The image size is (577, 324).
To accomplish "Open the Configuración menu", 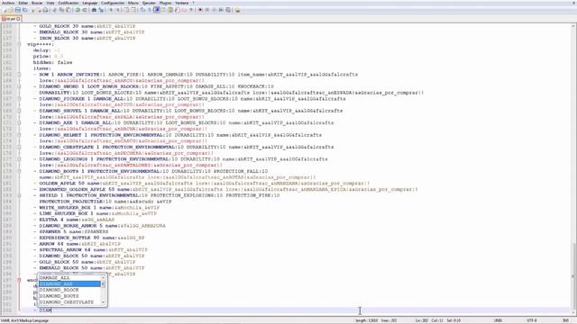I will (x=113, y=3).
